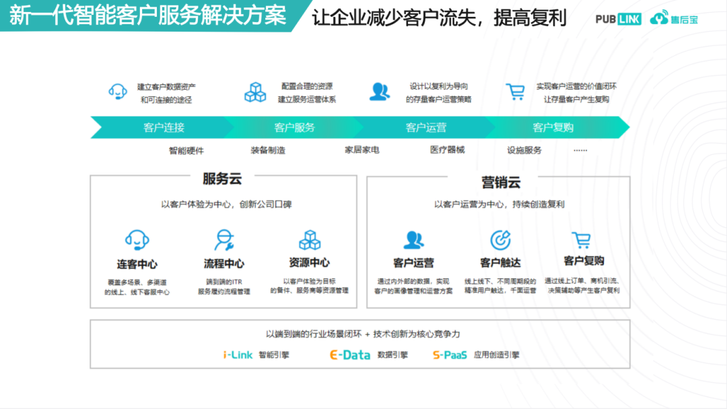Click the i-Link 智能引擎 label

click(256, 354)
